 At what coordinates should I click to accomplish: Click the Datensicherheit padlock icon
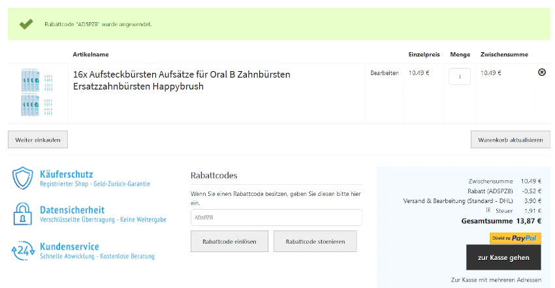point(23,214)
